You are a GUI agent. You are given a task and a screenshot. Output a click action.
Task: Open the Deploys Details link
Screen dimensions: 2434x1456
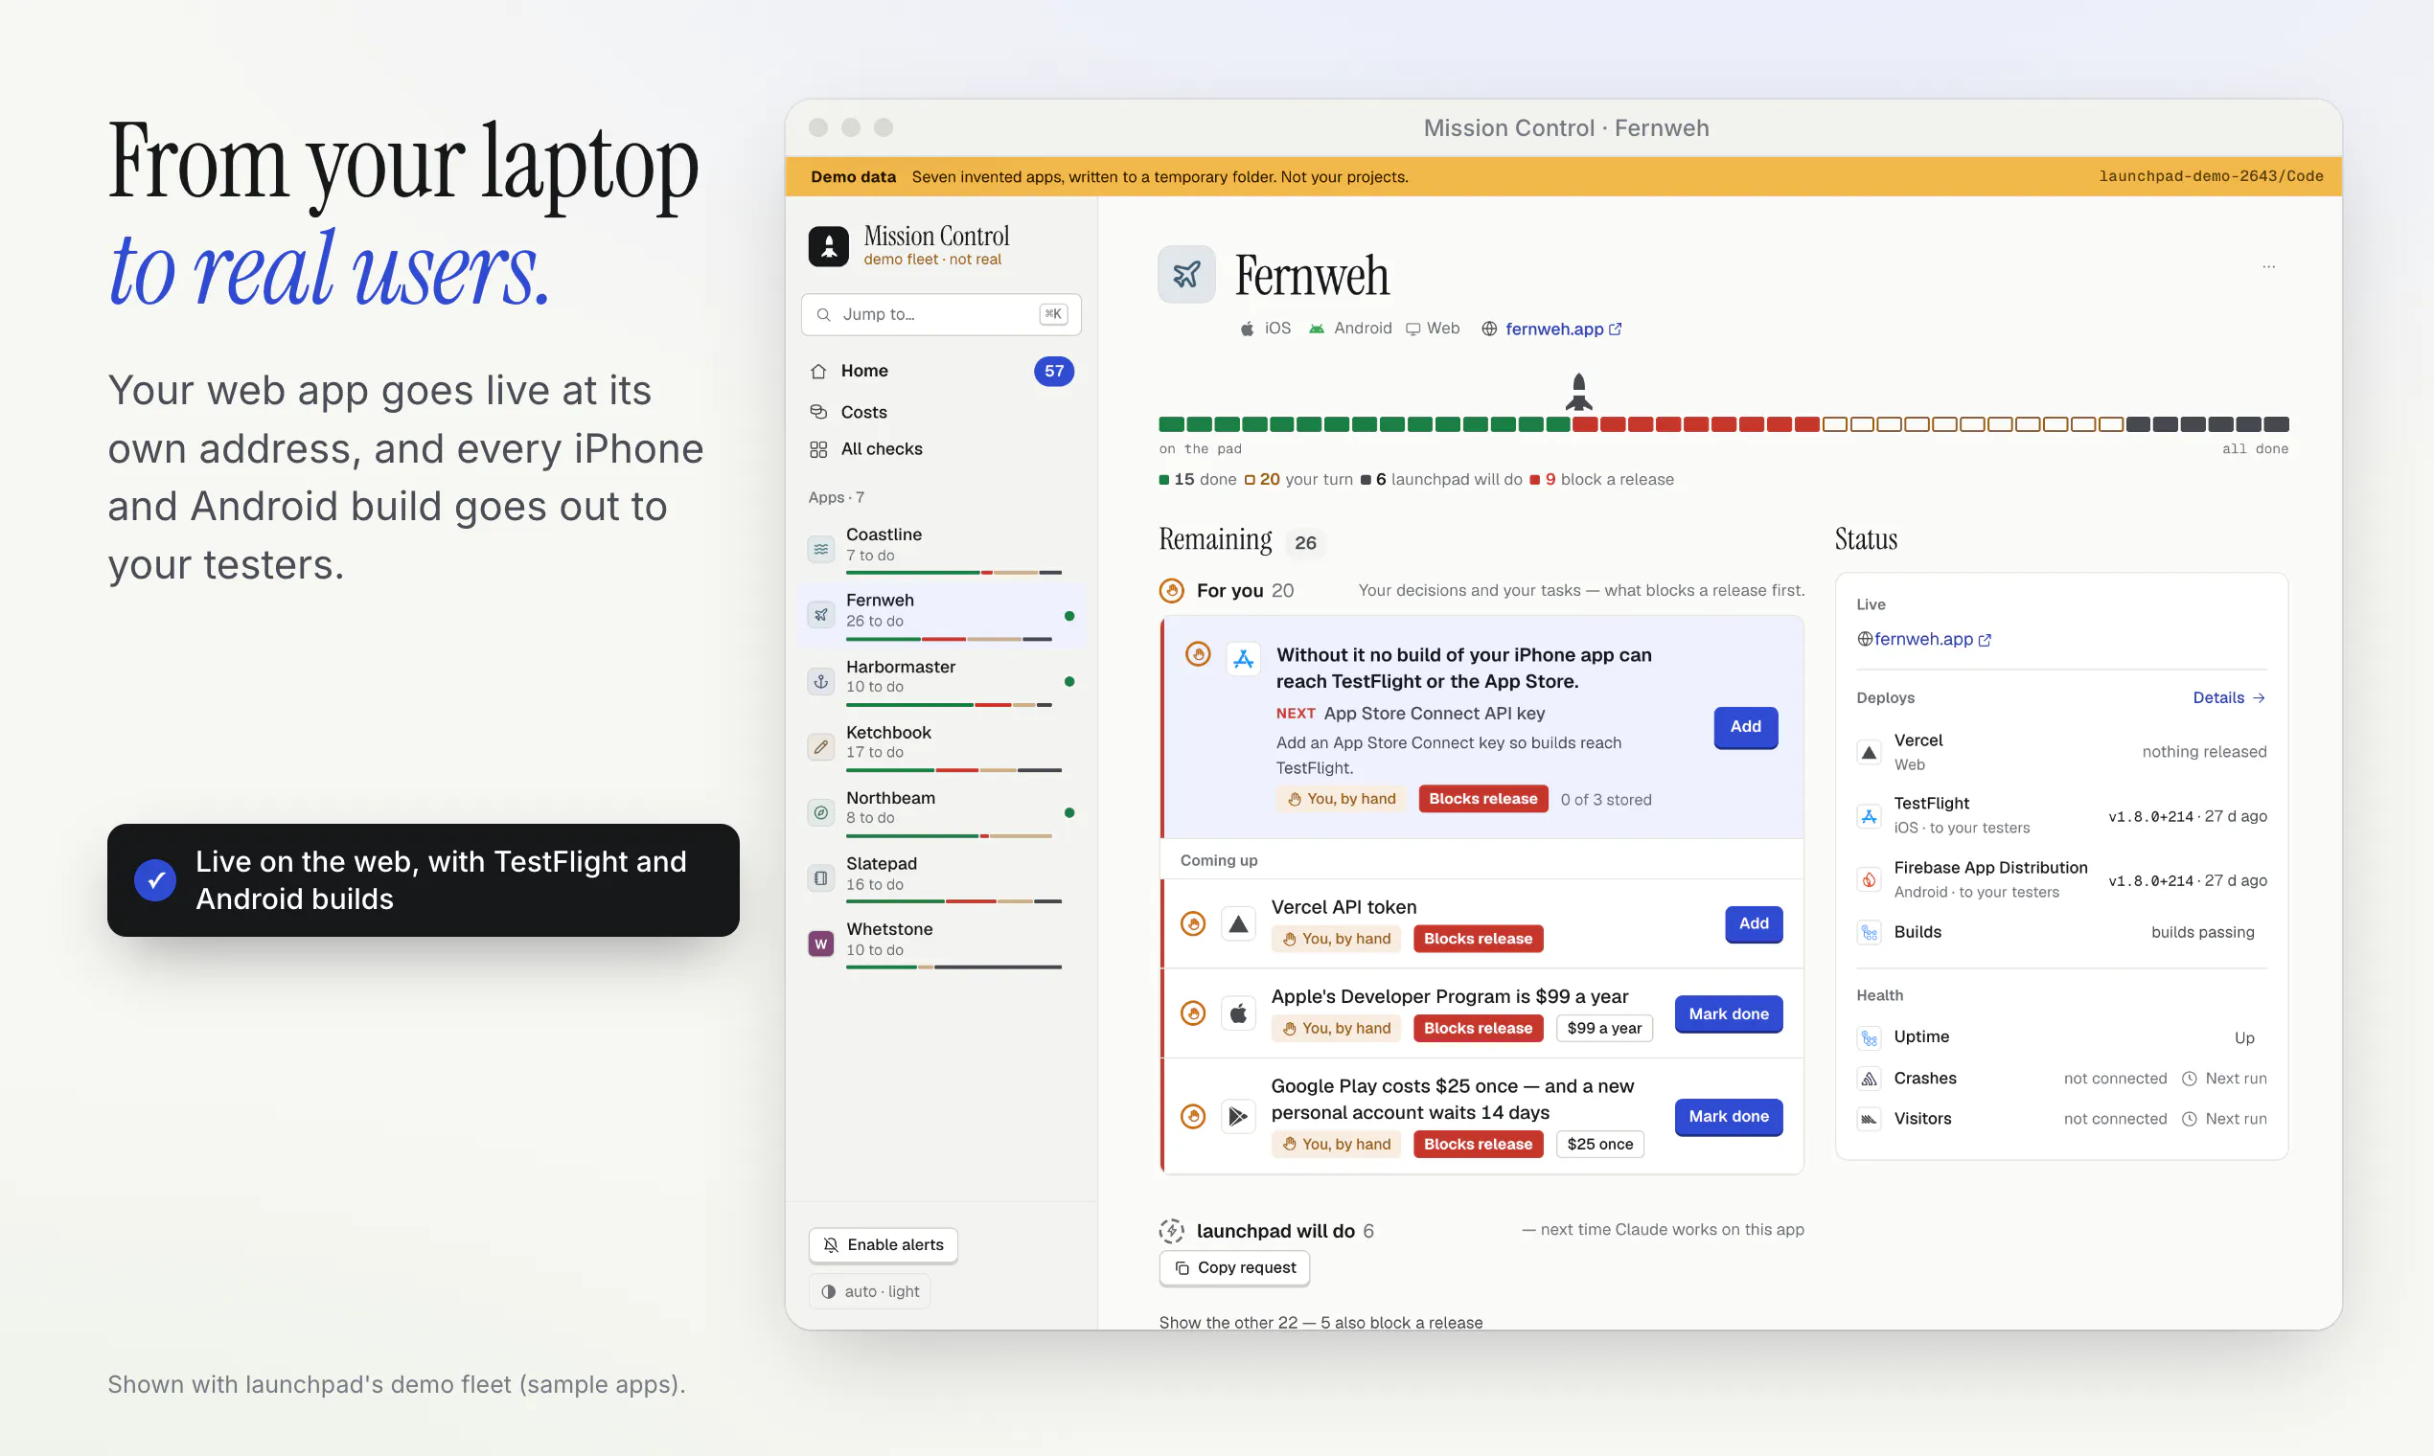tap(2228, 697)
